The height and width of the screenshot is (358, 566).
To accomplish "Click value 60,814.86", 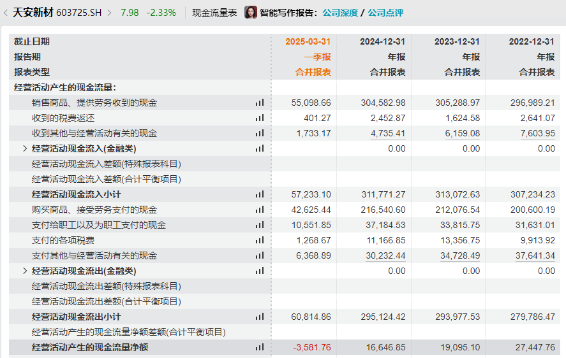I will [311, 317].
